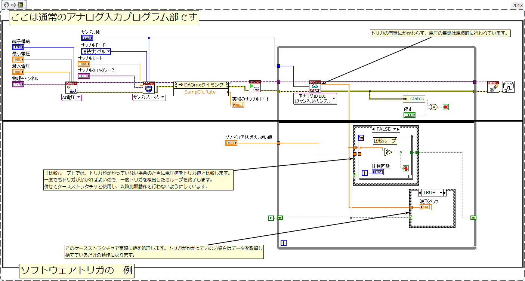Screen dimensions: 525x281
Task: Select the 端子構成 I32 control terminal
Action: [18, 47]
